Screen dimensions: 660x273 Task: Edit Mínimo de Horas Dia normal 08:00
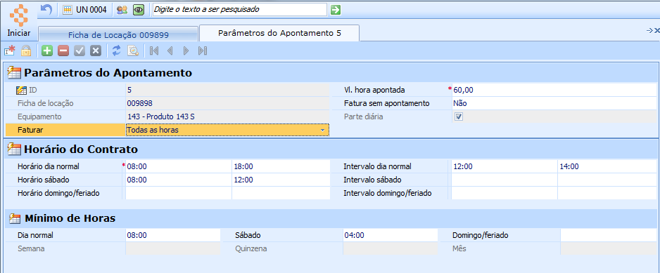(x=172, y=235)
